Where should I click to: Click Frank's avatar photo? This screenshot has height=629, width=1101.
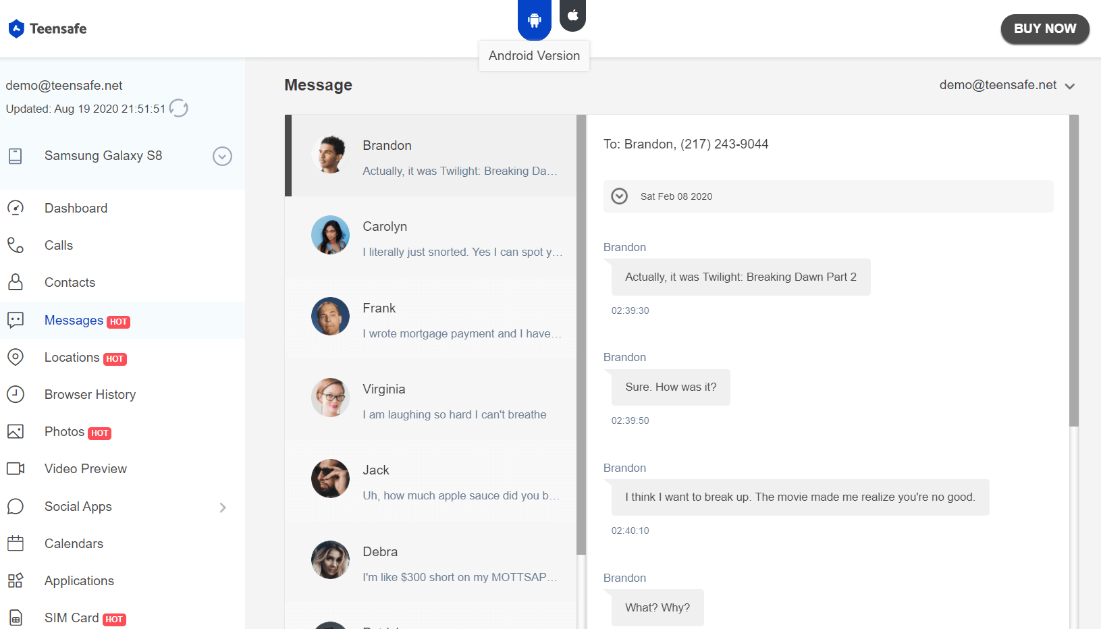click(330, 316)
